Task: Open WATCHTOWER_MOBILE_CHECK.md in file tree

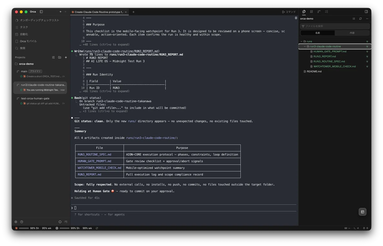Action: (x=334, y=67)
